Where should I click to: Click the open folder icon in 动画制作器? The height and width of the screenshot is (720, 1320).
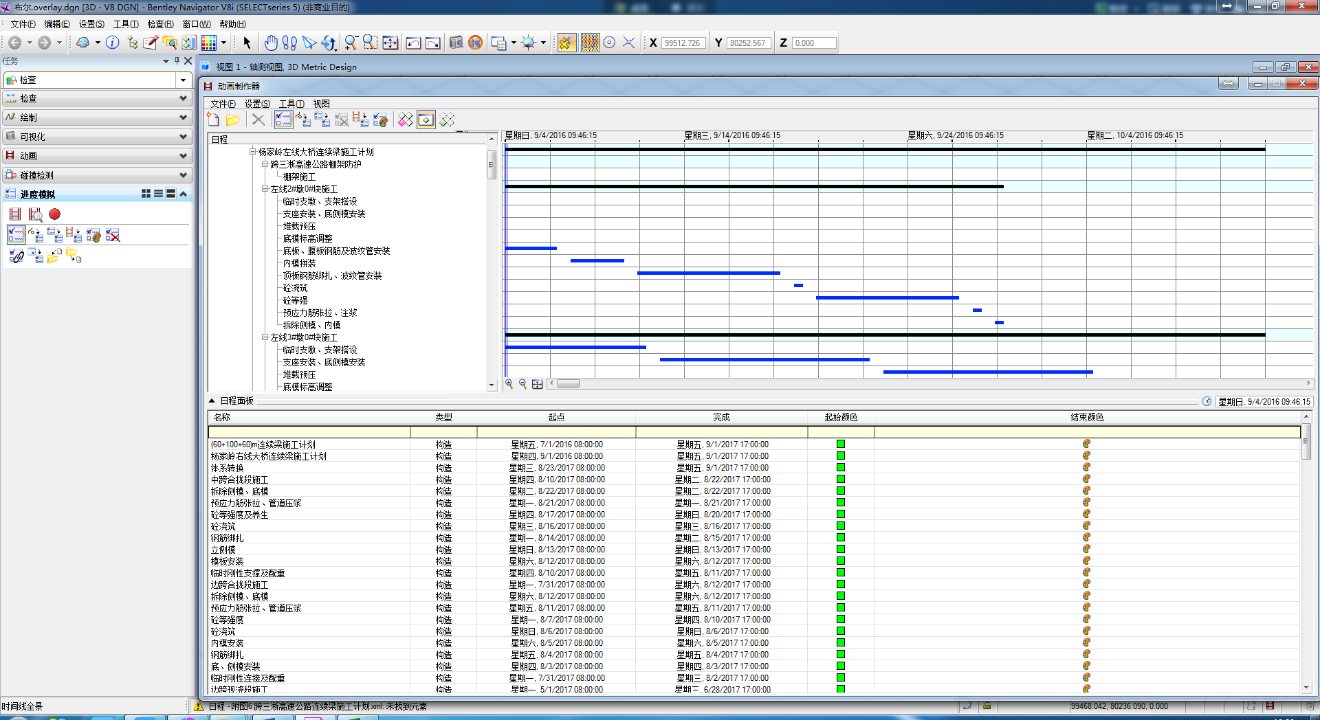tap(233, 120)
